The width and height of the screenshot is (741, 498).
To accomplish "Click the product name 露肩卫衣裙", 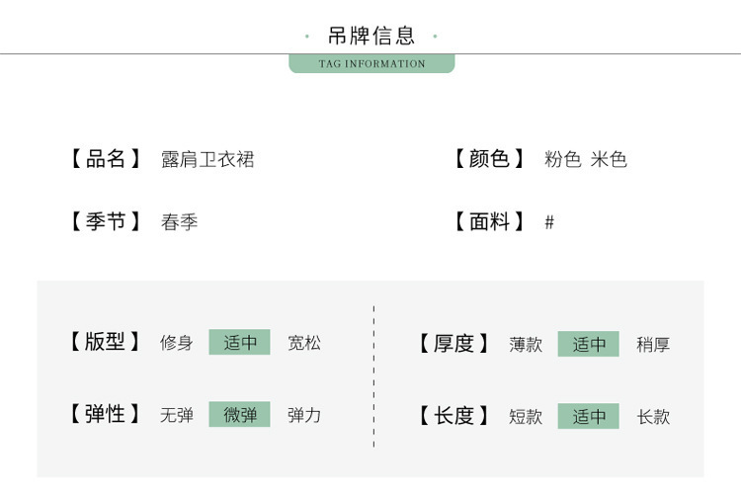I will point(207,159).
